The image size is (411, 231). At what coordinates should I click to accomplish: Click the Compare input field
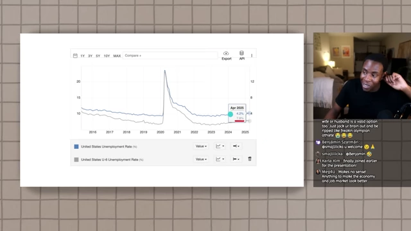[x=170, y=56]
